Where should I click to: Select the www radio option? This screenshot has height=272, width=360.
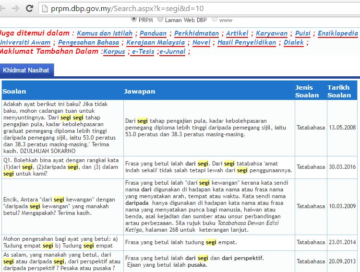tap(215, 19)
